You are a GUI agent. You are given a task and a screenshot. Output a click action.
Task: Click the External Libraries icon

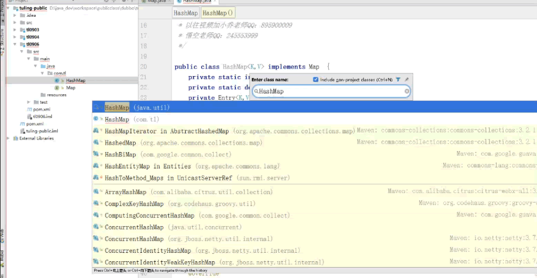pos(15,138)
